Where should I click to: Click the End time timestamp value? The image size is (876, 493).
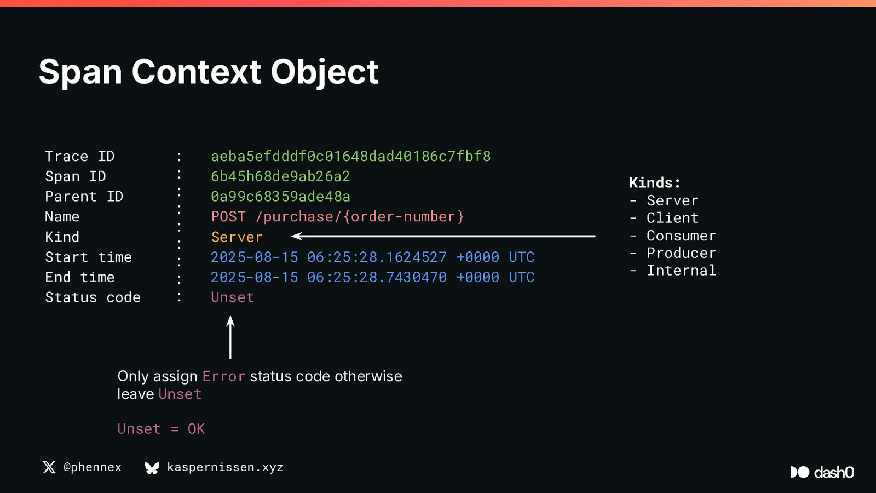point(373,277)
